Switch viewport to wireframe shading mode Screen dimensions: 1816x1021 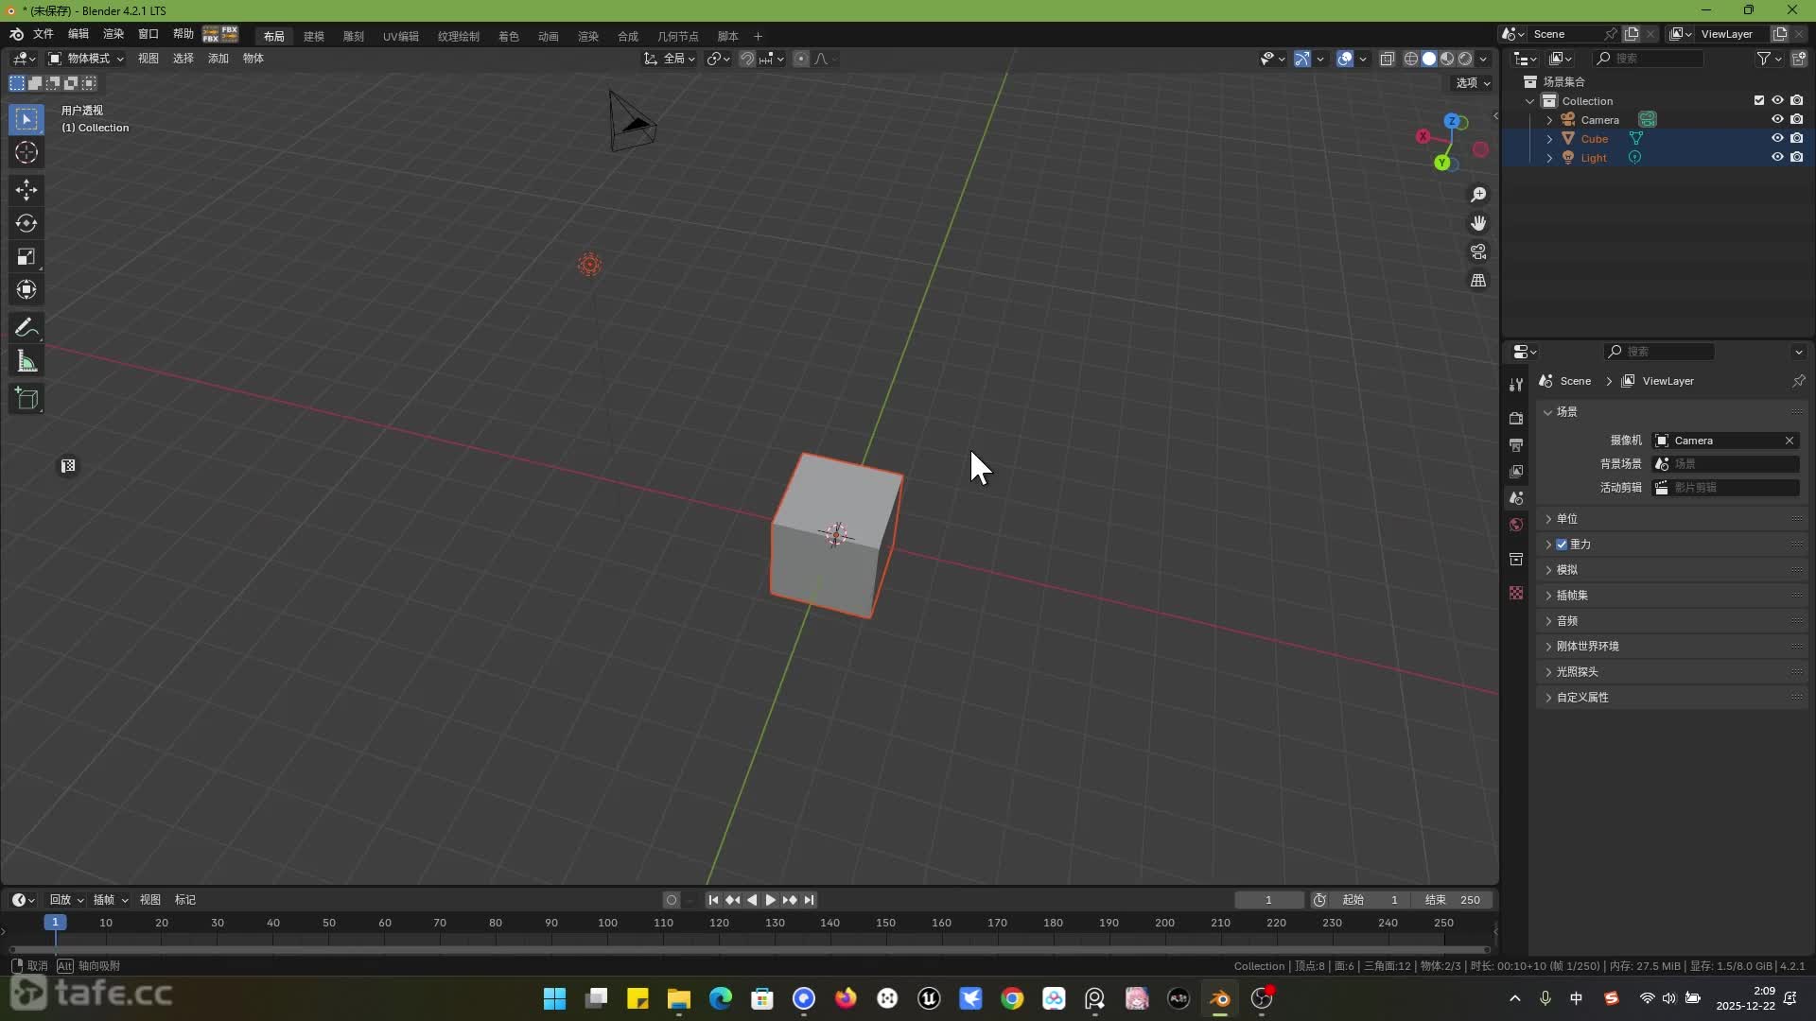point(1412,58)
